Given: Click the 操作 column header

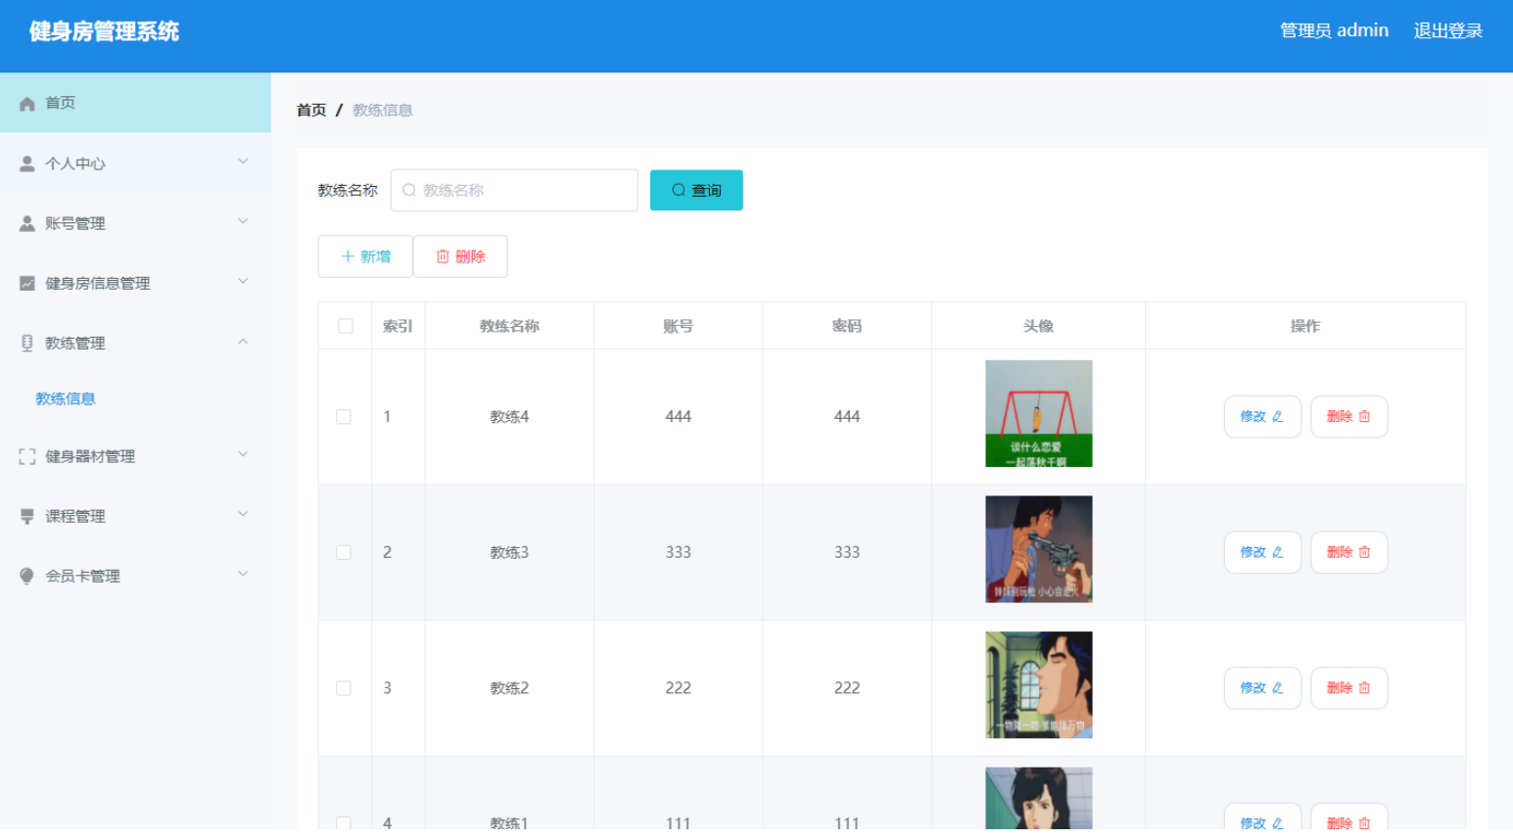Looking at the screenshot, I should point(1305,326).
